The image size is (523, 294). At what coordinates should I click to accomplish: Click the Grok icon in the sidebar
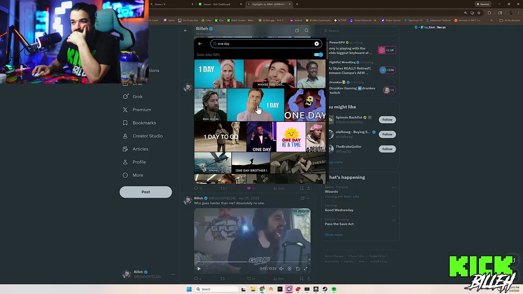tap(125, 97)
